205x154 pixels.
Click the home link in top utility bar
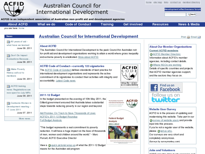tap(149, 2)
